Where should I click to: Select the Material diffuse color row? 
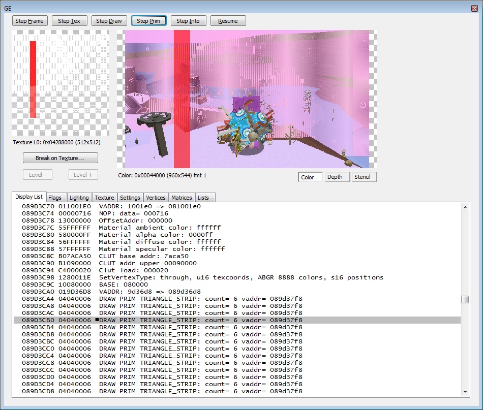[237, 242]
